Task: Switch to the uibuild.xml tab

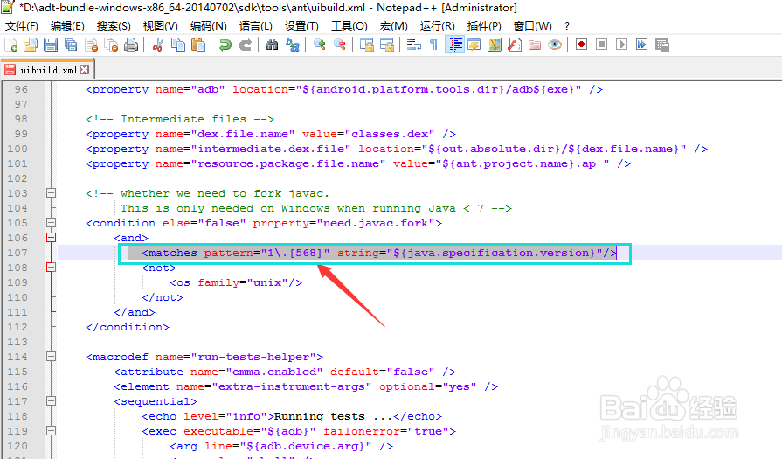Action: (x=47, y=70)
